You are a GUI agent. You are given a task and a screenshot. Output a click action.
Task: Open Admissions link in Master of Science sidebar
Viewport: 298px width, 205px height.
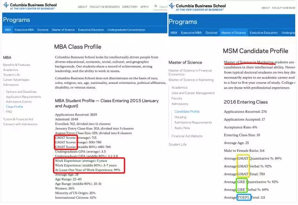click(180, 104)
